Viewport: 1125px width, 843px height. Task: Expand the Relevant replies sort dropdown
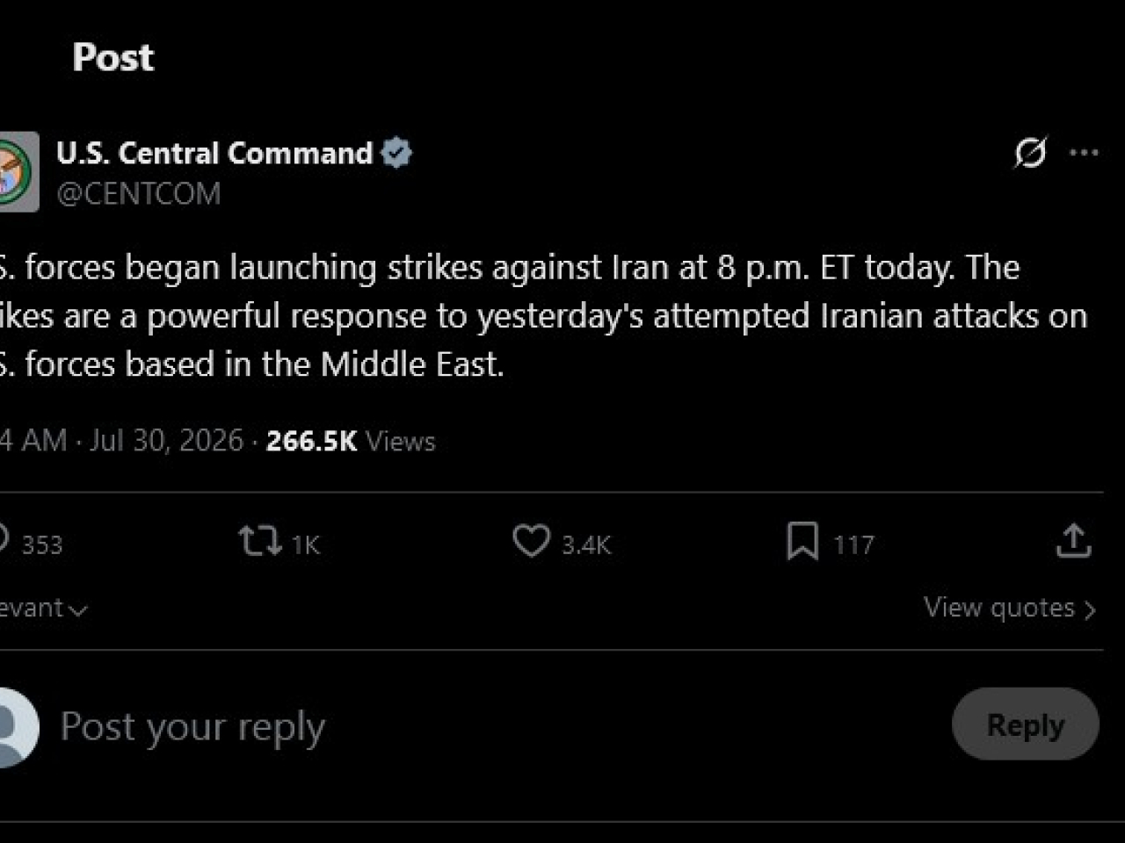(x=42, y=608)
